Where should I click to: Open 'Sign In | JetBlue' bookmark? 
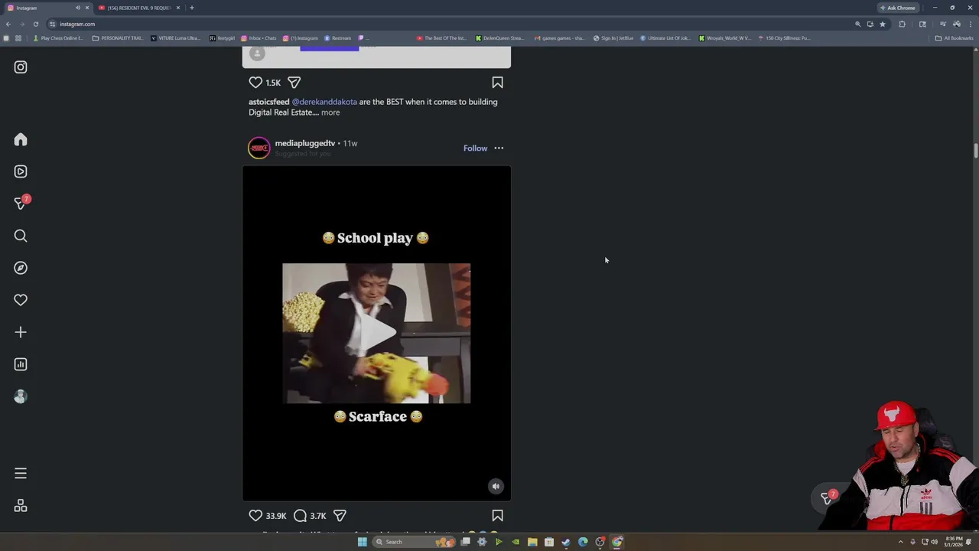(x=613, y=38)
